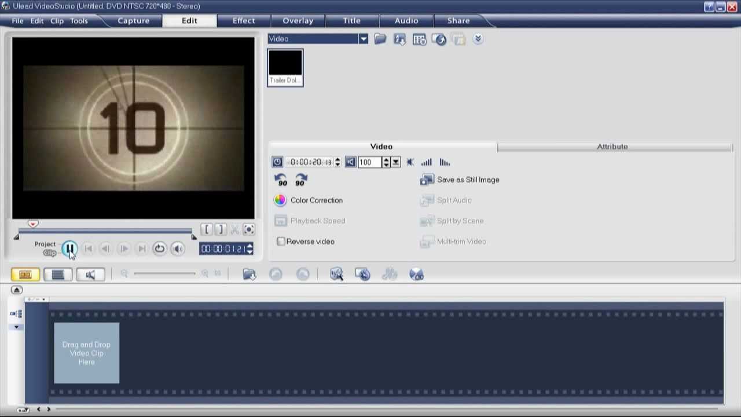Jump to the End frame

[141, 248]
